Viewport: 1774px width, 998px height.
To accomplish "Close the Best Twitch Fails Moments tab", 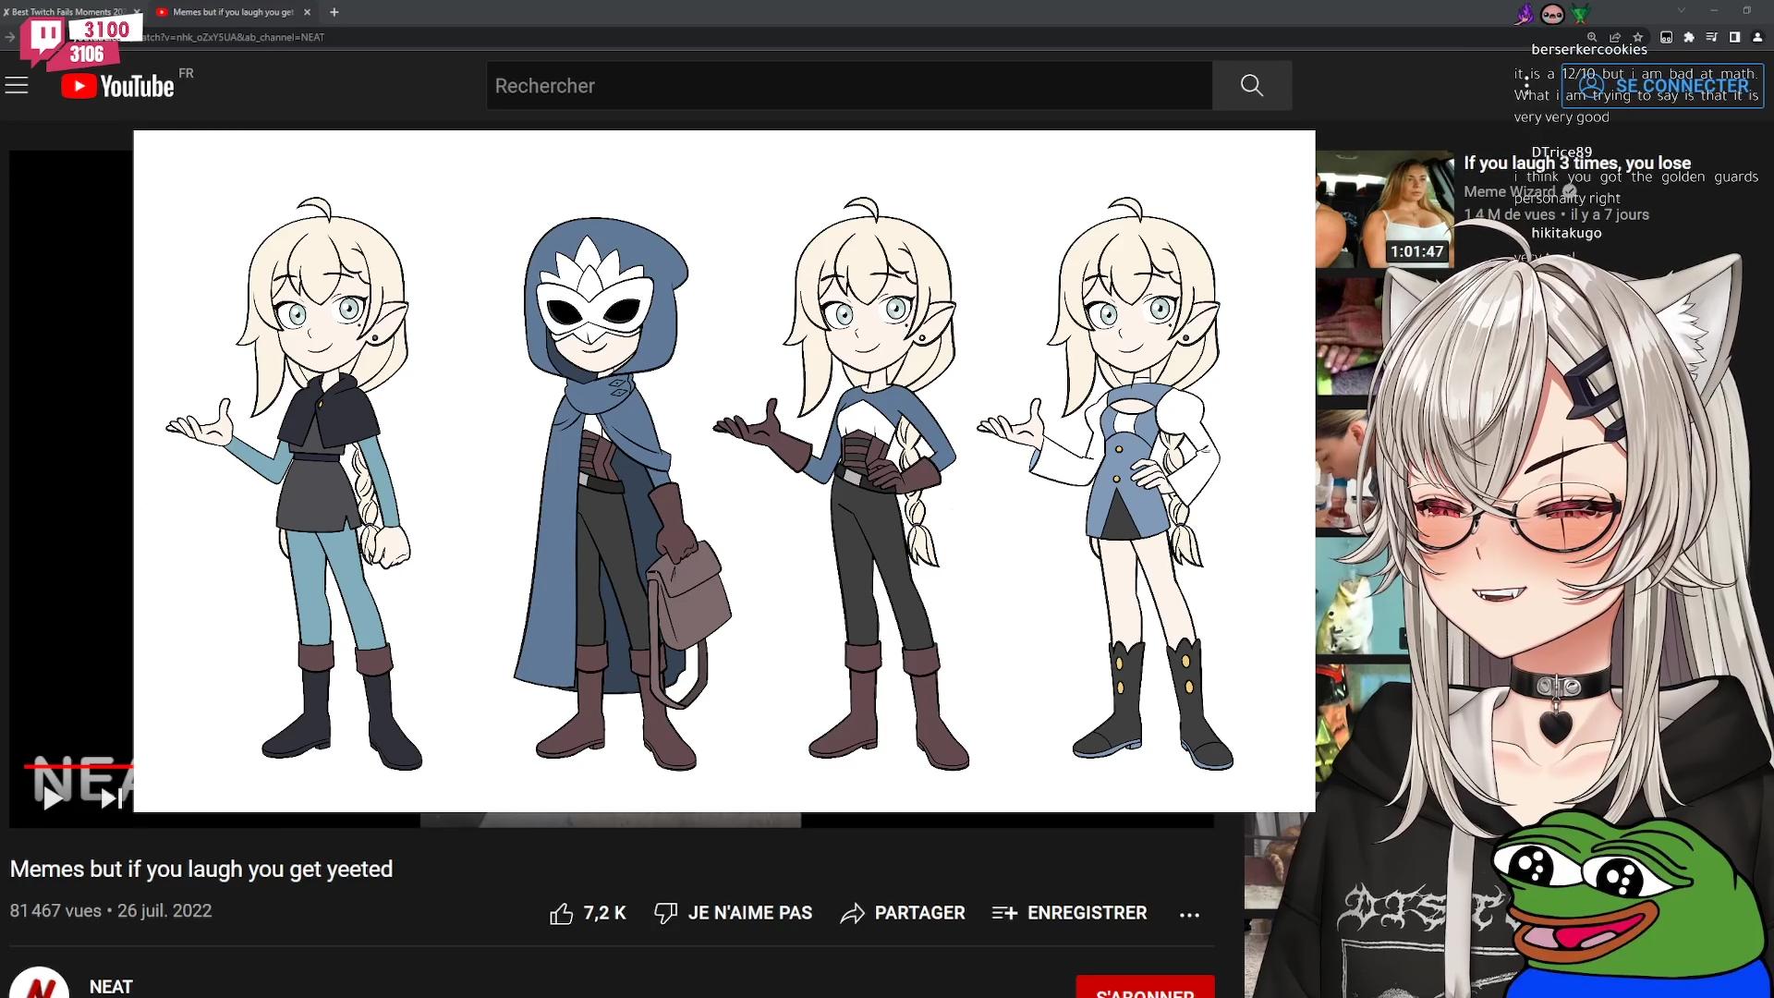I will tap(137, 12).
